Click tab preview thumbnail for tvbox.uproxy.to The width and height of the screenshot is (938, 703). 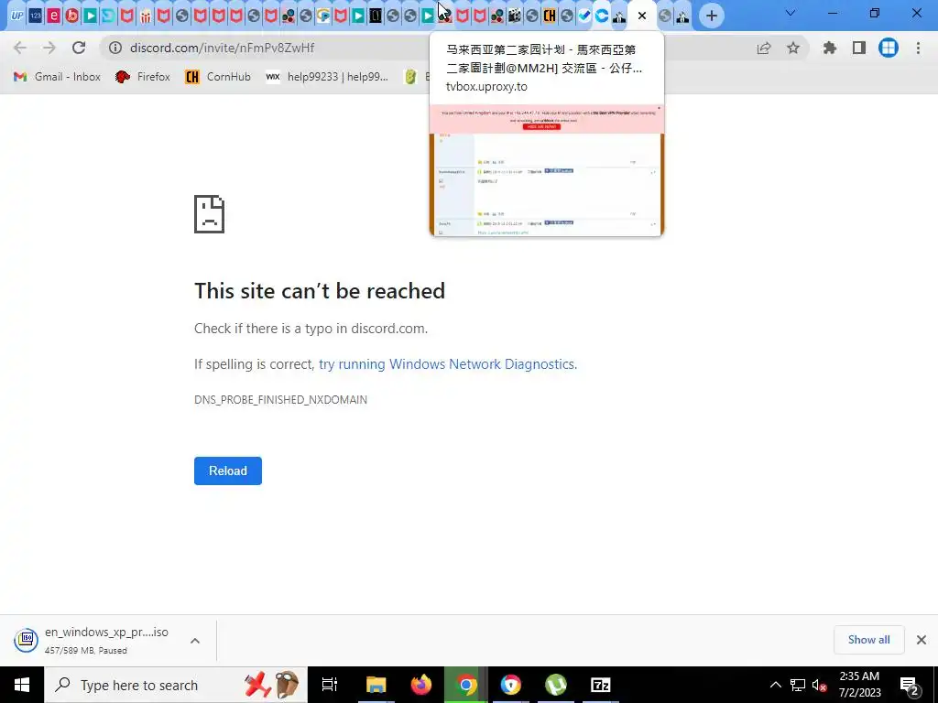(x=547, y=170)
